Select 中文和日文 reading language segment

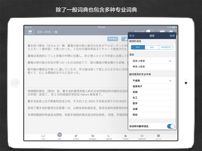tap(166, 47)
